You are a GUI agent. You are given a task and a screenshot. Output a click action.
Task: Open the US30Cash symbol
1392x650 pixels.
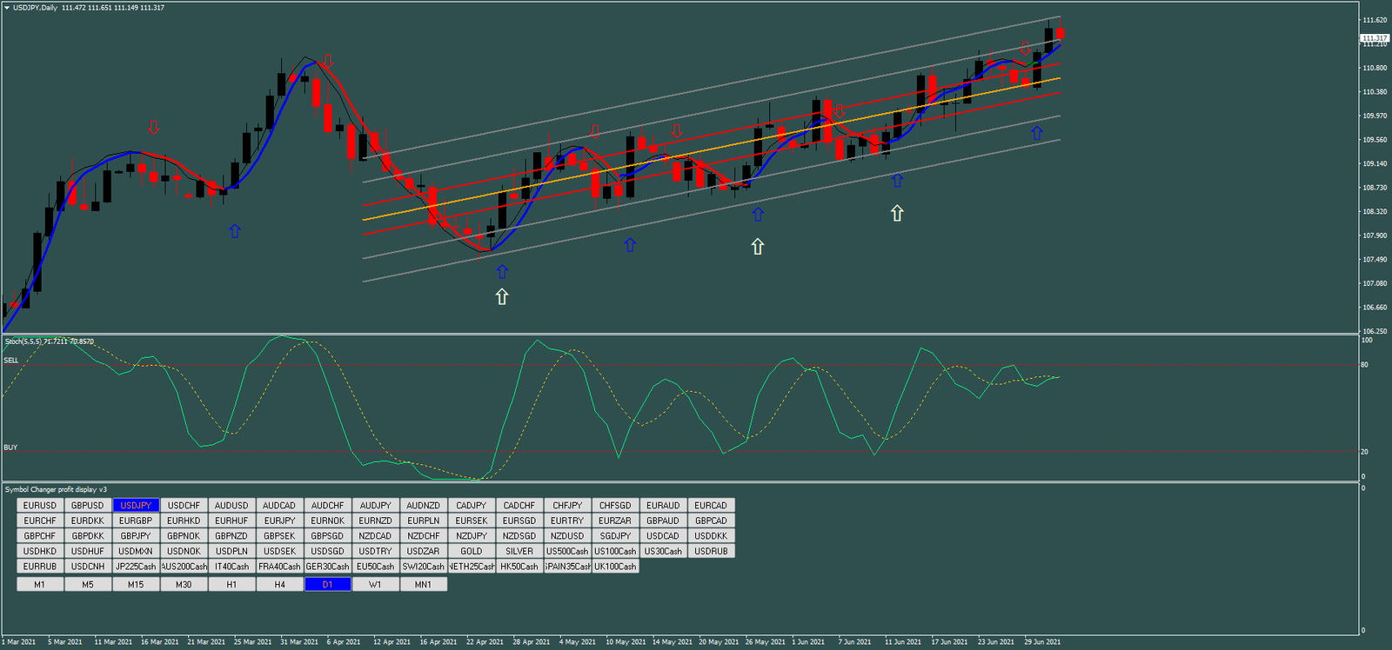point(663,551)
